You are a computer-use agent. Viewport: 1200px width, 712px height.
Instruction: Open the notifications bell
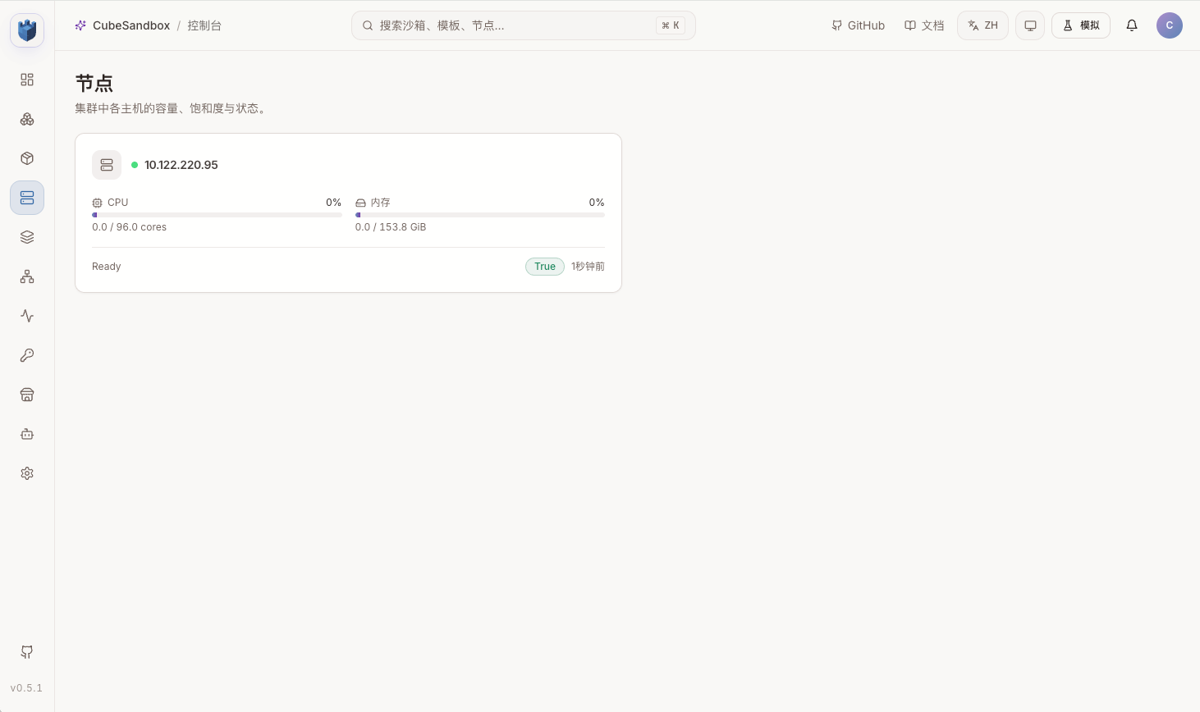[1132, 25]
